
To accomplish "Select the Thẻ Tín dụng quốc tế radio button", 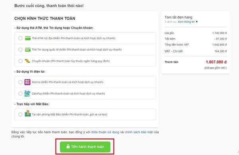I will click(x=20, y=50).
